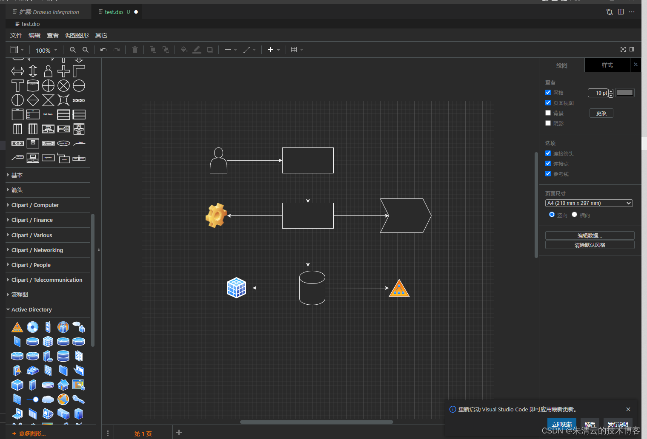Click the line color pencil icon
647x439 pixels.
tap(197, 50)
